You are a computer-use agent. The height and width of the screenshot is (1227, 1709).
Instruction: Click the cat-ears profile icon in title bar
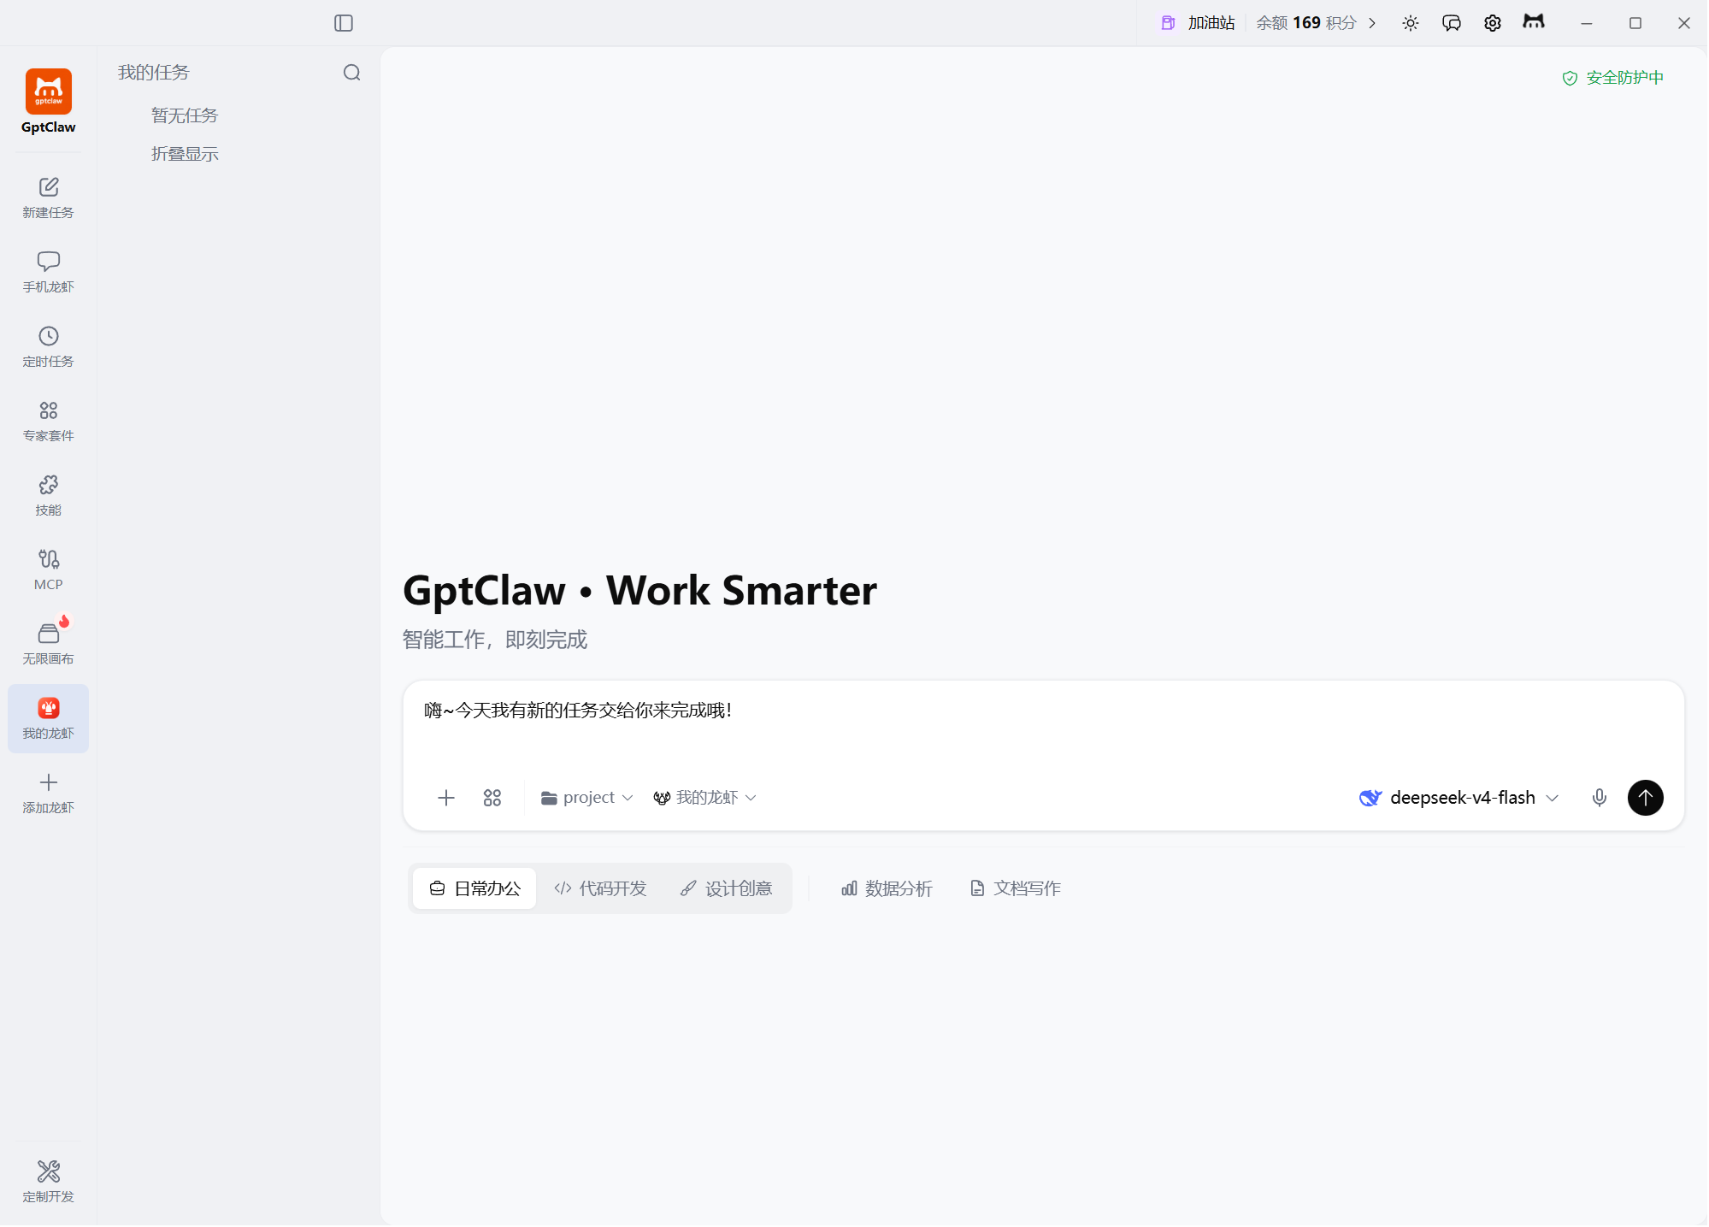coord(1534,21)
